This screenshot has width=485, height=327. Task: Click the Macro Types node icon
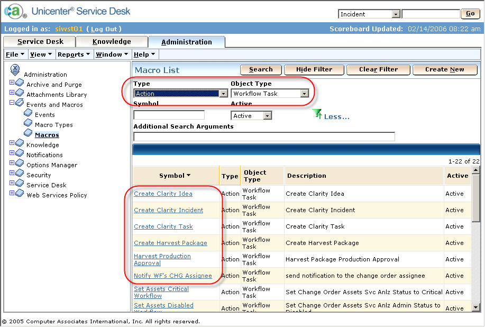[29, 123]
